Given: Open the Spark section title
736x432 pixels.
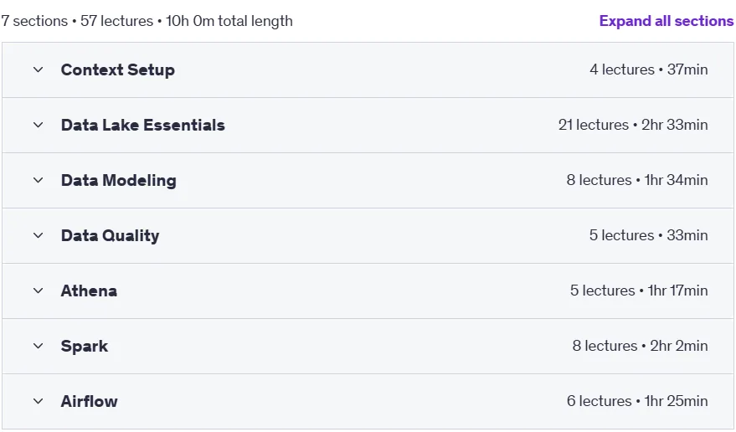Looking at the screenshot, I should click(x=85, y=346).
